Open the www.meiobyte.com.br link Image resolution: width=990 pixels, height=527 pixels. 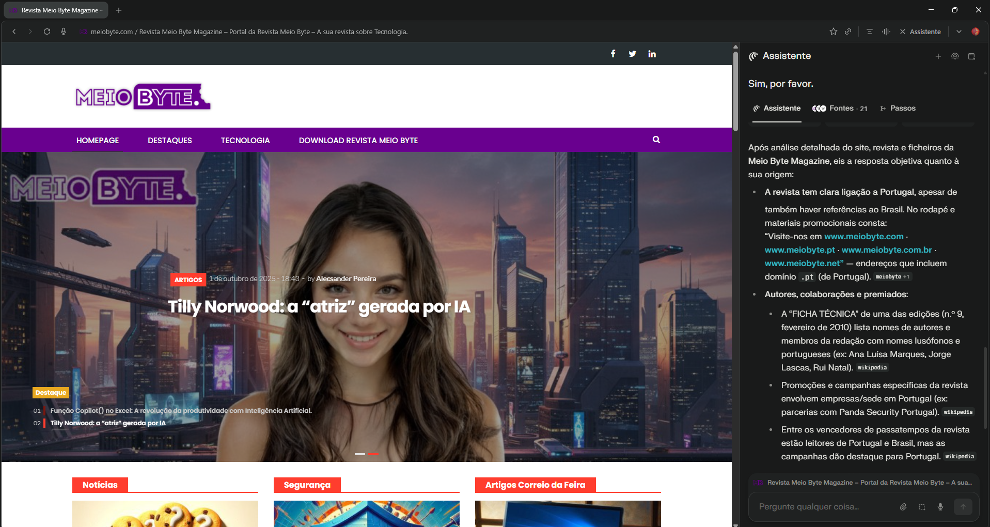887,250
